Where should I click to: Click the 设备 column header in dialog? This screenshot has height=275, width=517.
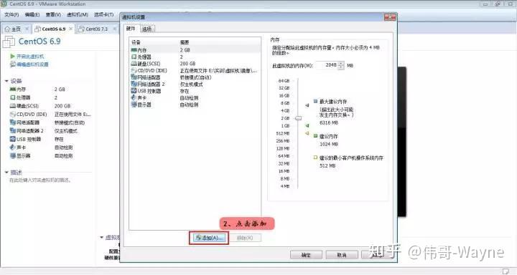(136, 42)
